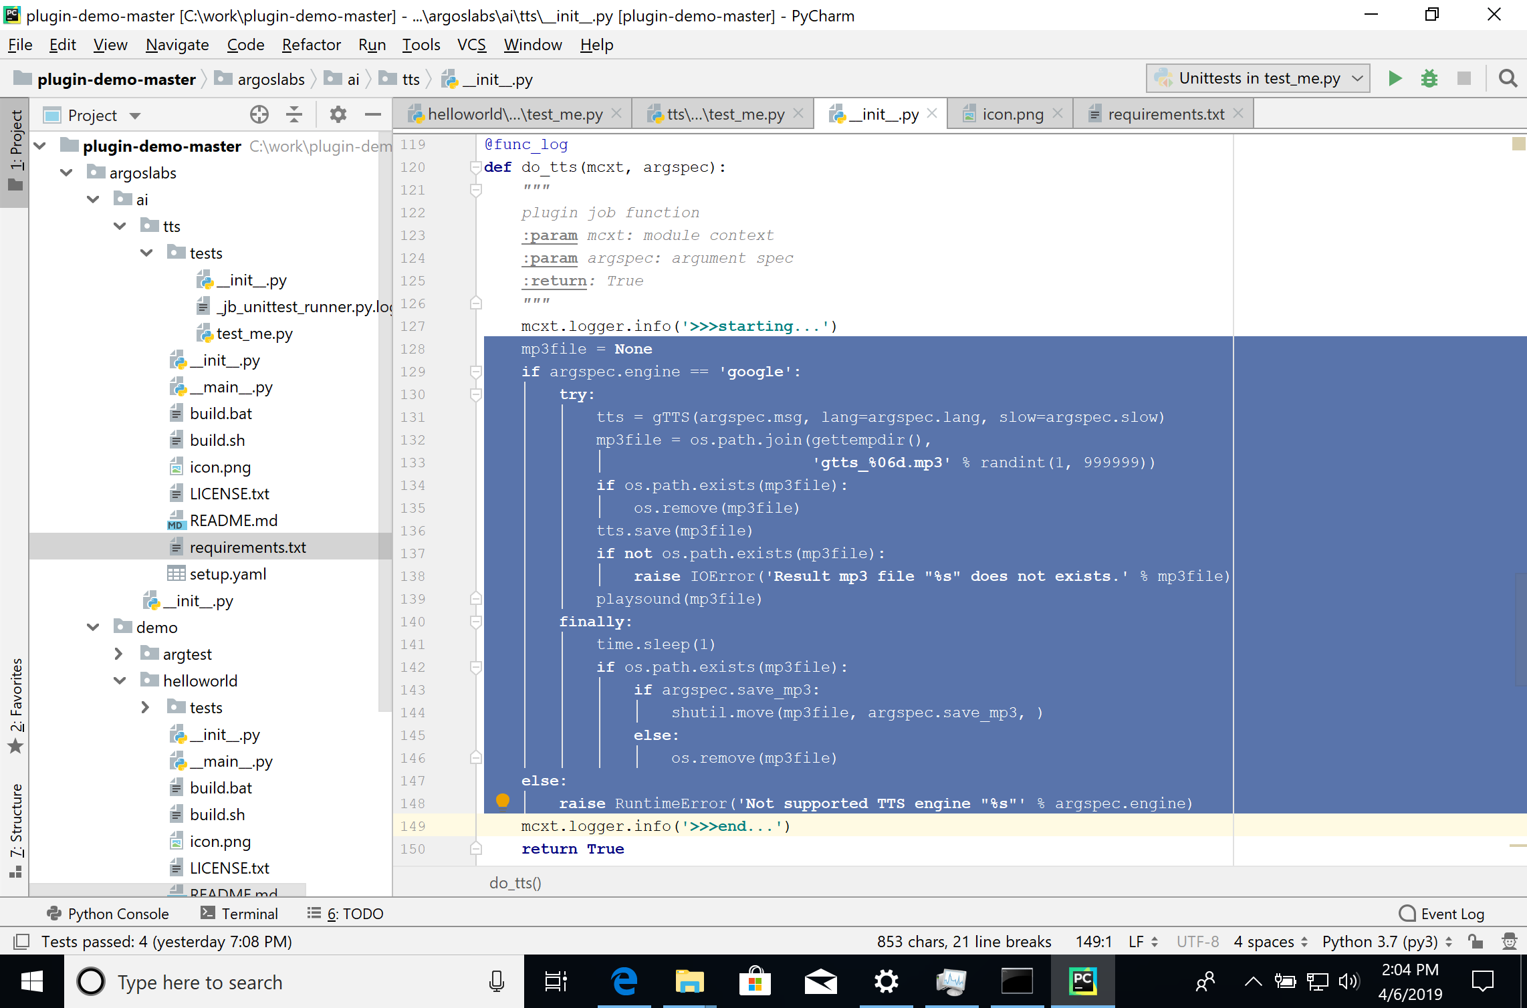The image size is (1527, 1008).
Task: Expand helloworld tests folder
Action: (146, 707)
